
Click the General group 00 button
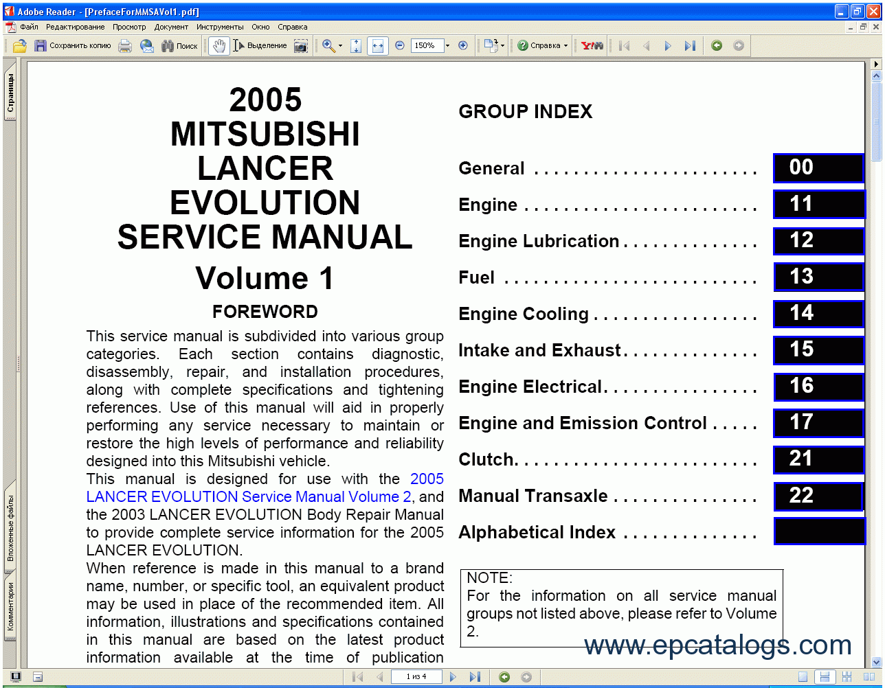point(818,168)
